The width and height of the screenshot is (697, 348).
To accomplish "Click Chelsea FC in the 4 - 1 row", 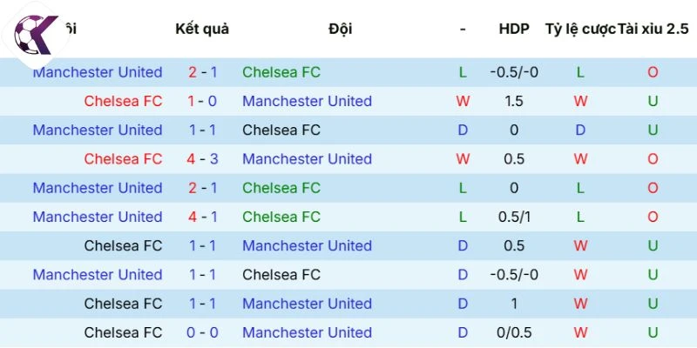I will (281, 217).
